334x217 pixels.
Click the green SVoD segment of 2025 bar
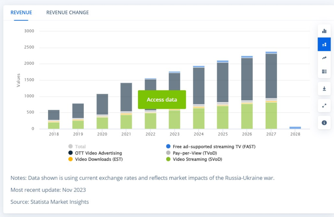(x=223, y=117)
